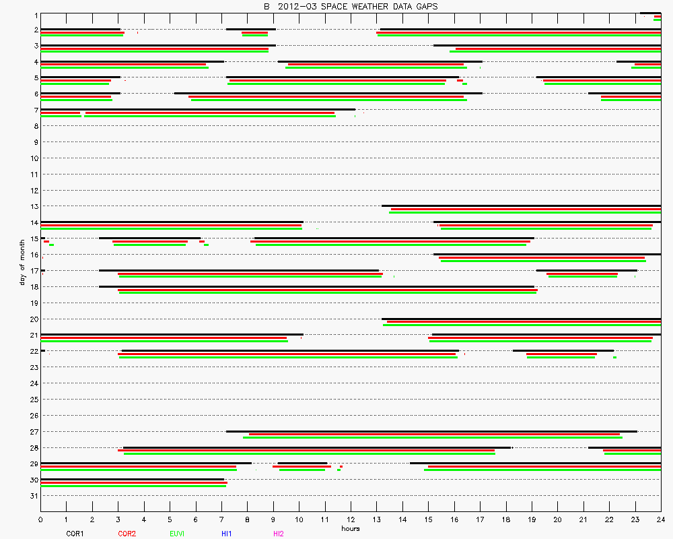This screenshot has width=673, height=539.
Task: Click the green EUVI bar on day 30
Action: click(x=133, y=485)
